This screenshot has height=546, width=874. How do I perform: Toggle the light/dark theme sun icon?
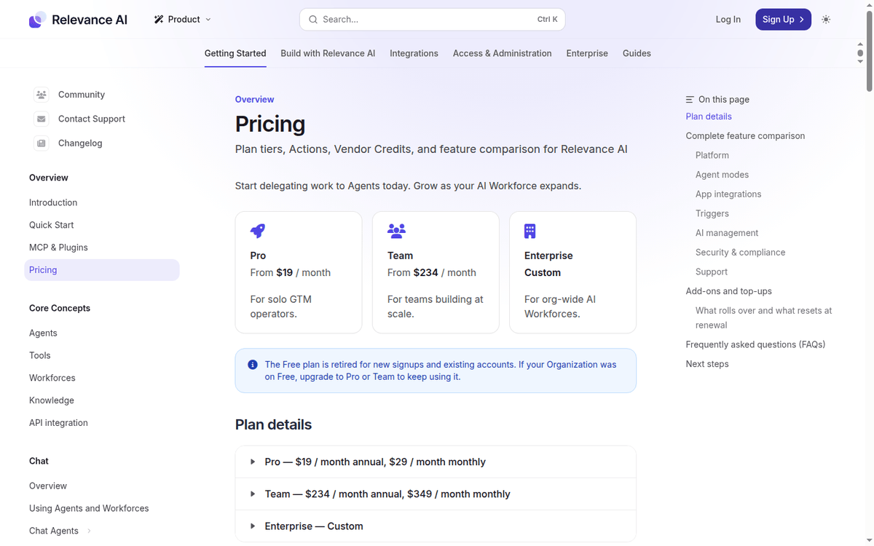(x=826, y=20)
